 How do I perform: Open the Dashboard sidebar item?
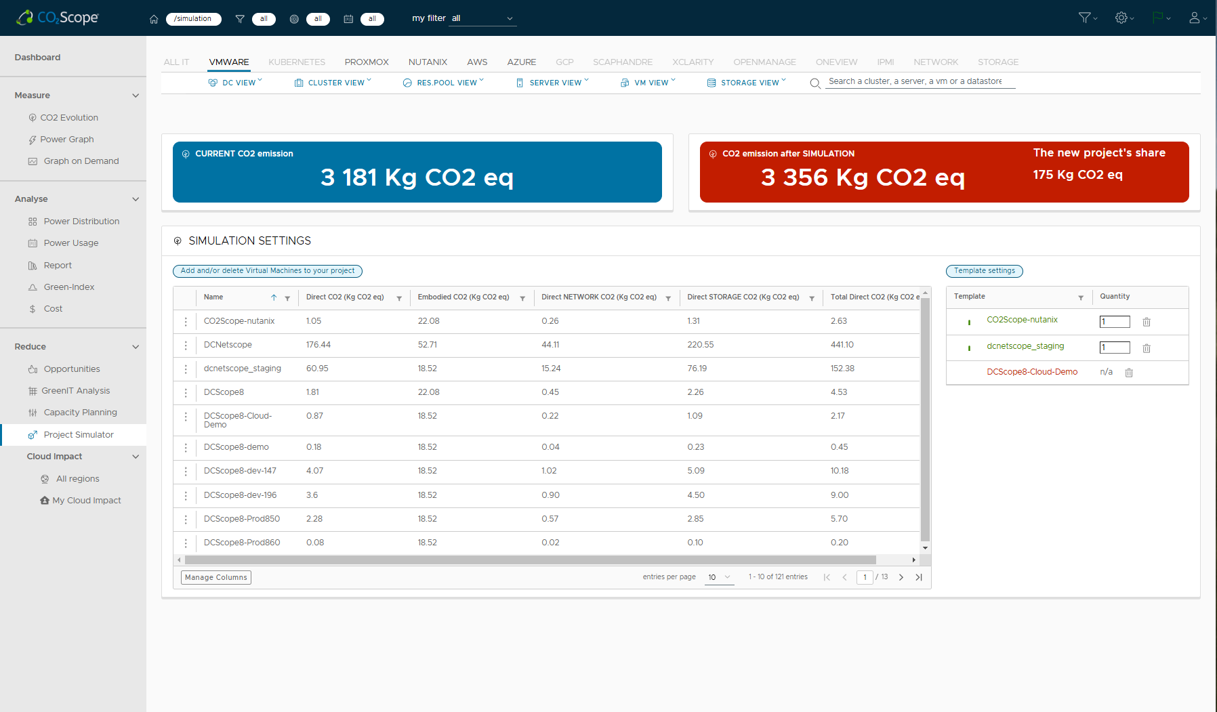tap(37, 58)
